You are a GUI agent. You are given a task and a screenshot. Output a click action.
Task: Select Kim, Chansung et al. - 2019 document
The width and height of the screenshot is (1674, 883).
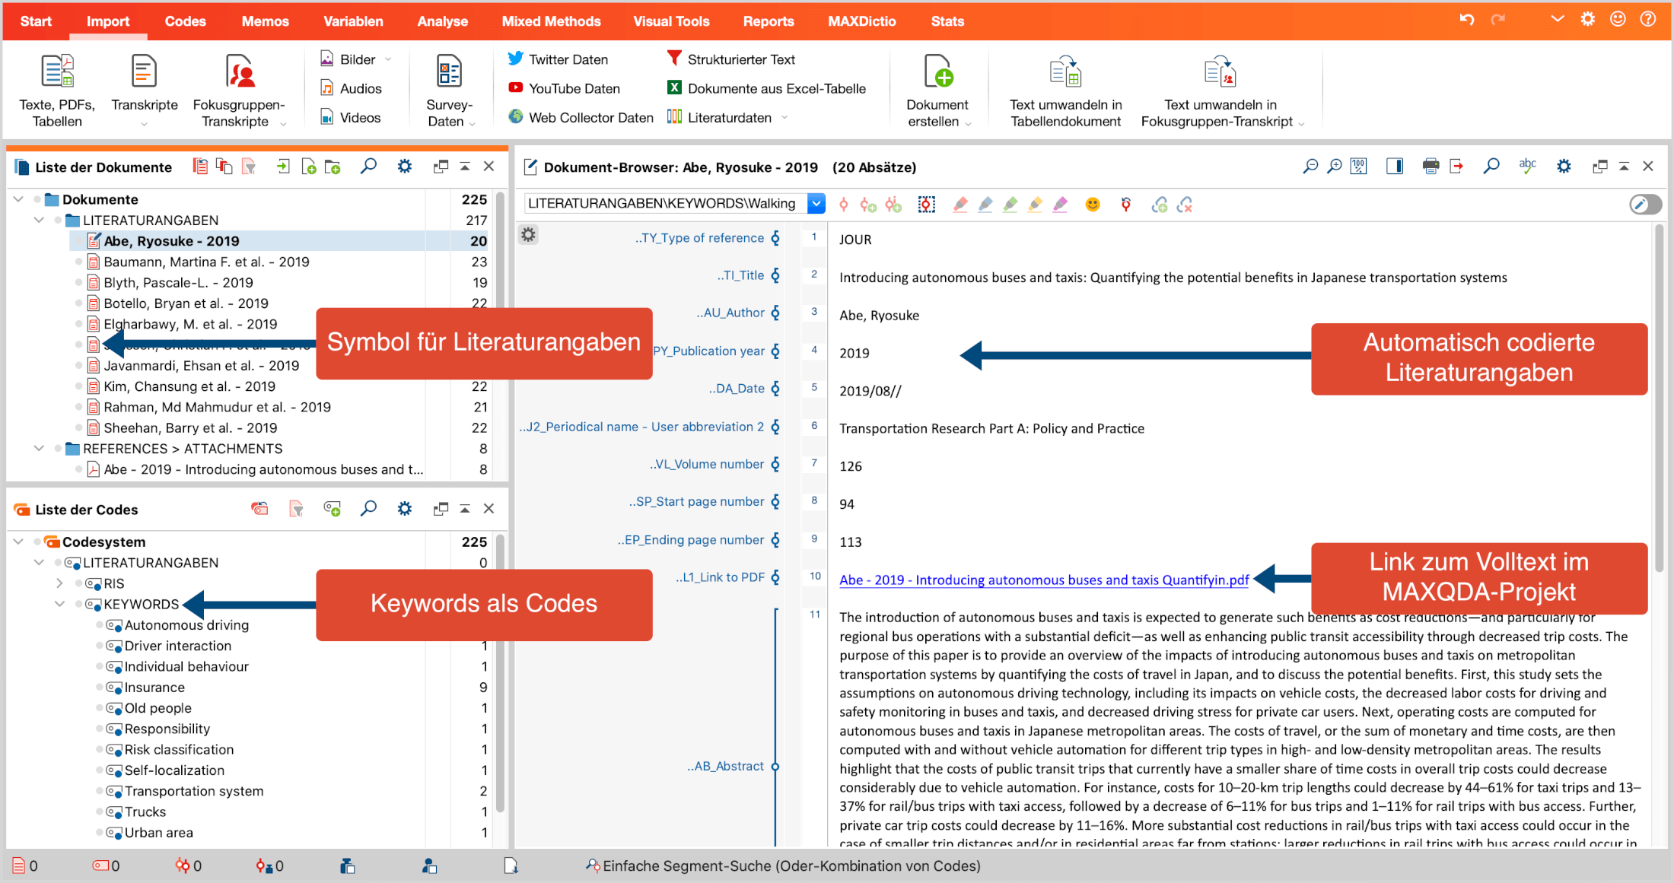189,386
